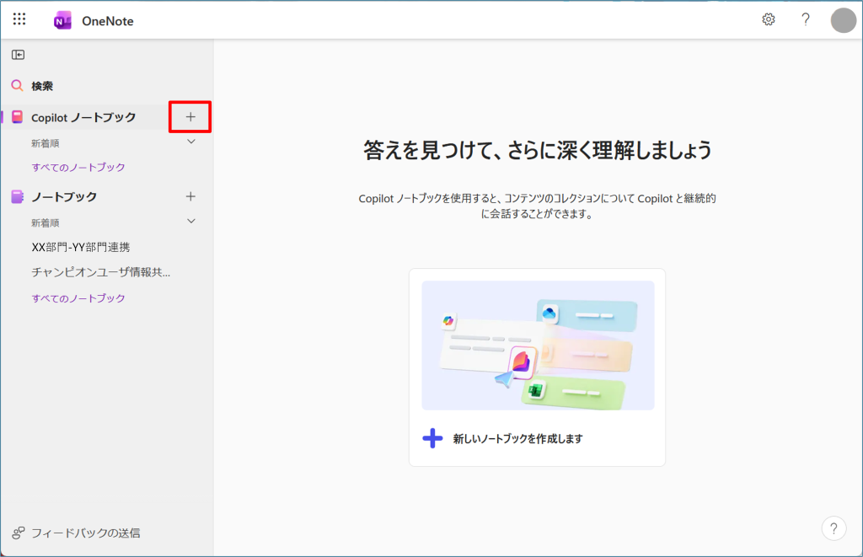
Task: Collapse the sidebar navigation pane
Action: [x=19, y=55]
